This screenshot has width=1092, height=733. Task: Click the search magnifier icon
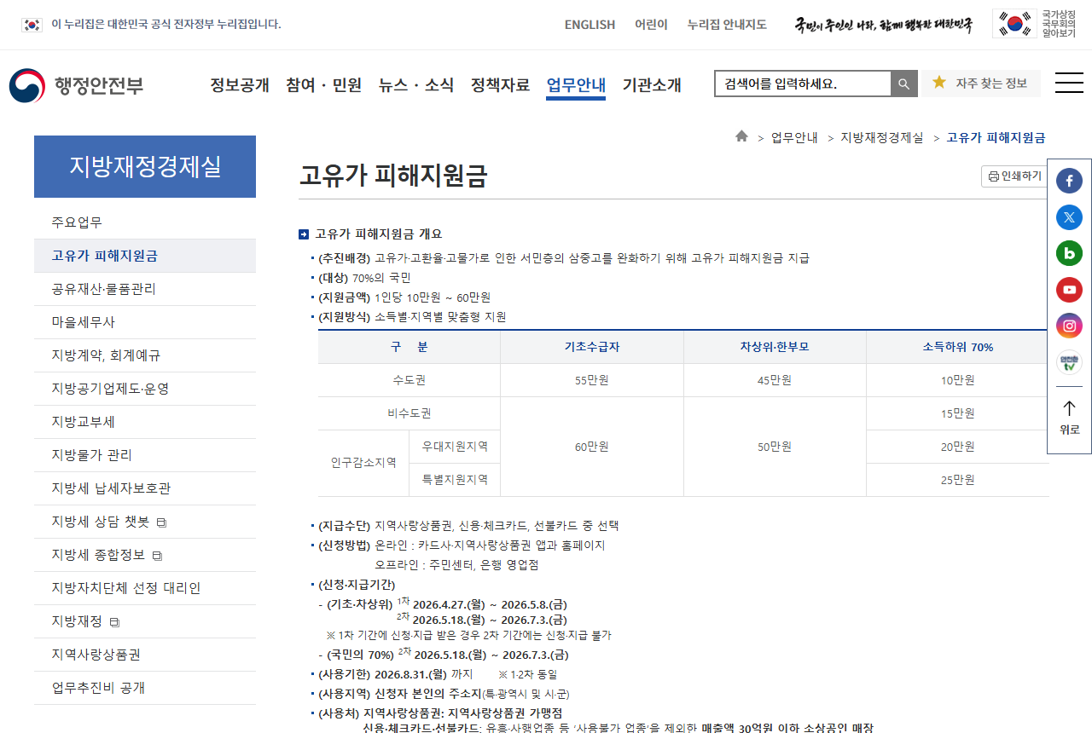point(904,84)
